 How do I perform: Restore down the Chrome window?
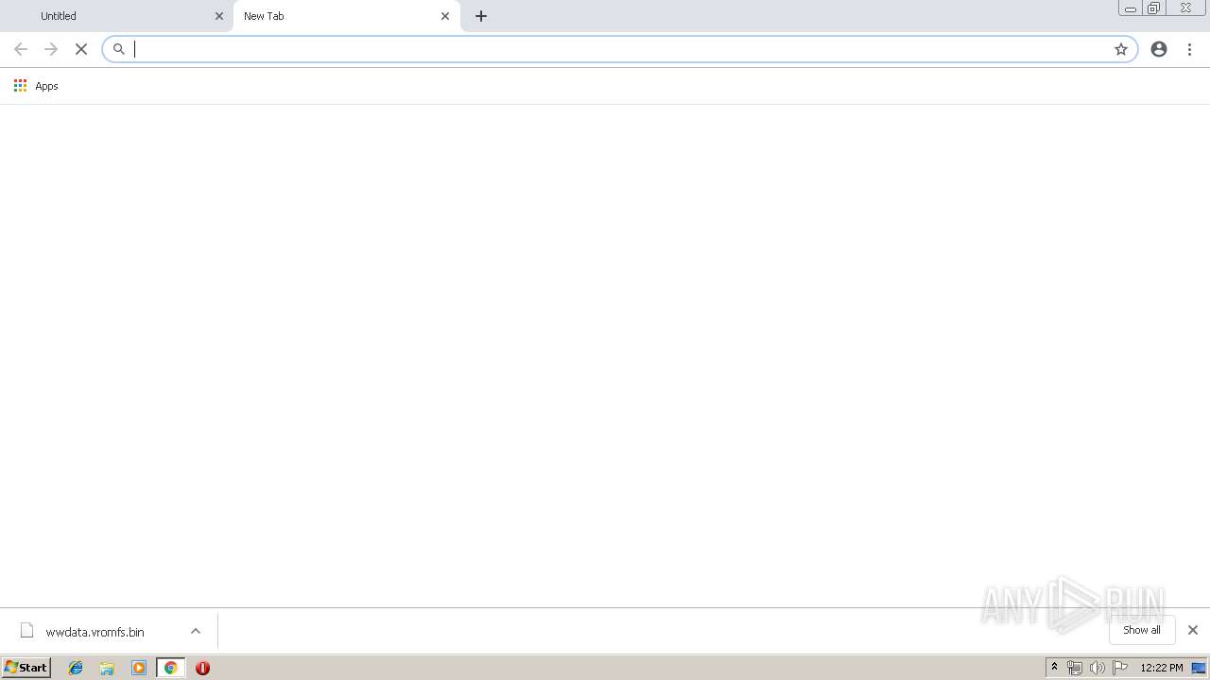coord(1153,8)
